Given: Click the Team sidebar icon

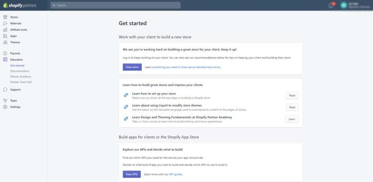Looking at the screenshot, I should 5,101.
